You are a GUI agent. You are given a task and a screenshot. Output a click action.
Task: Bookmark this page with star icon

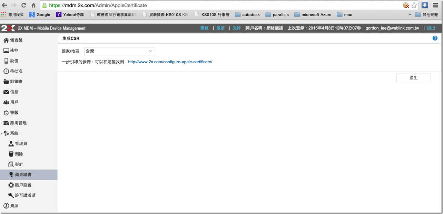click(x=414, y=5)
